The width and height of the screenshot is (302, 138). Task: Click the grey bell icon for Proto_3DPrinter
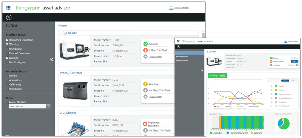145,90
